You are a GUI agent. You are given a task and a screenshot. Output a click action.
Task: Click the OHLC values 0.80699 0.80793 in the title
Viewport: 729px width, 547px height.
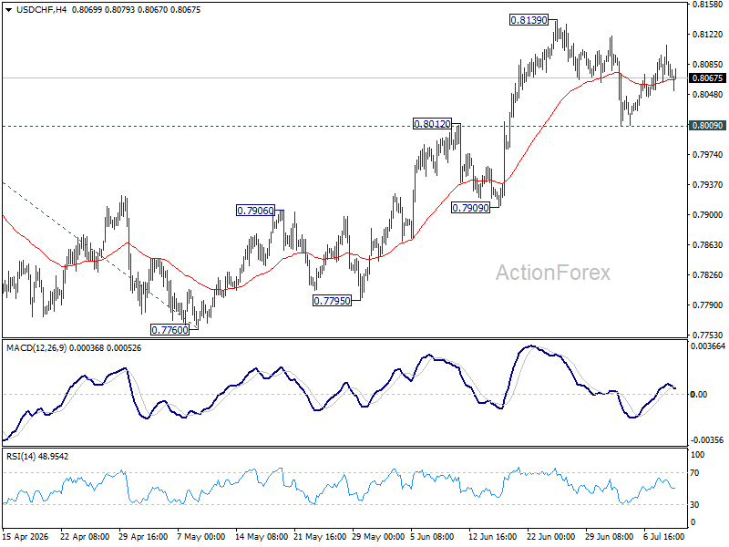tap(103, 10)
